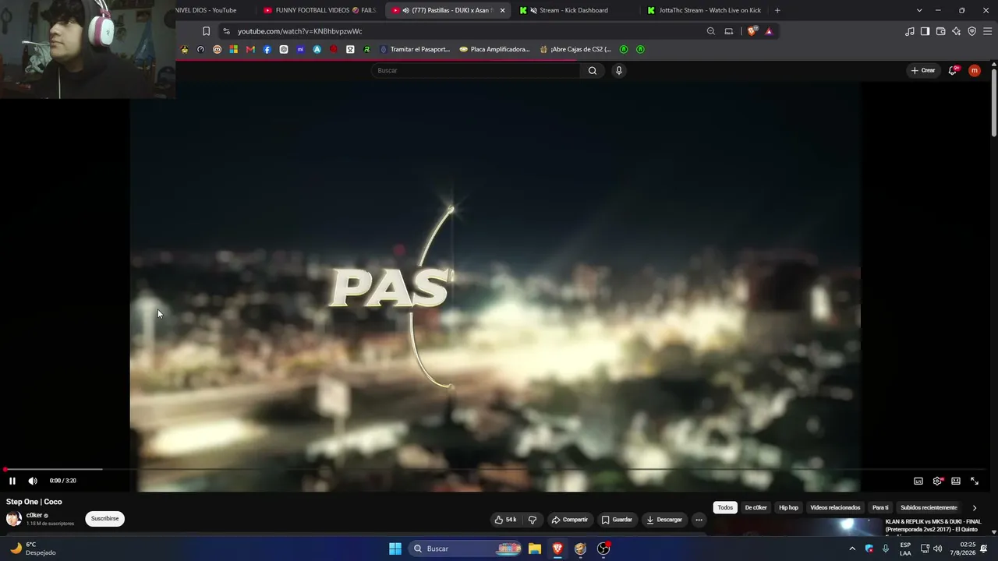Switch to the NIVEL DIOS - YouTube tab
This screenshot has width=998, height=561.
tap(207, 10)
